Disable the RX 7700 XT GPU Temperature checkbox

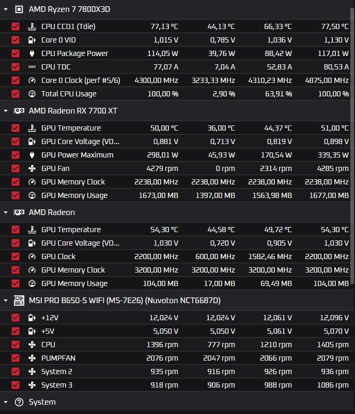[x=16, y=128]
